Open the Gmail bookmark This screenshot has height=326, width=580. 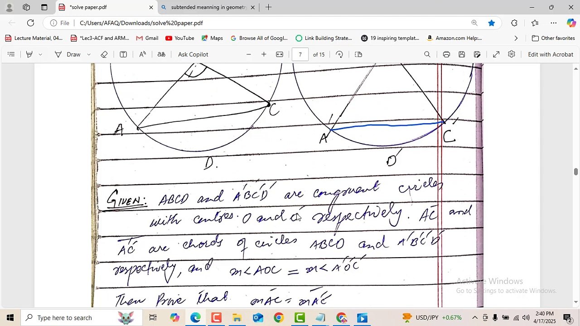coord(147,38)
